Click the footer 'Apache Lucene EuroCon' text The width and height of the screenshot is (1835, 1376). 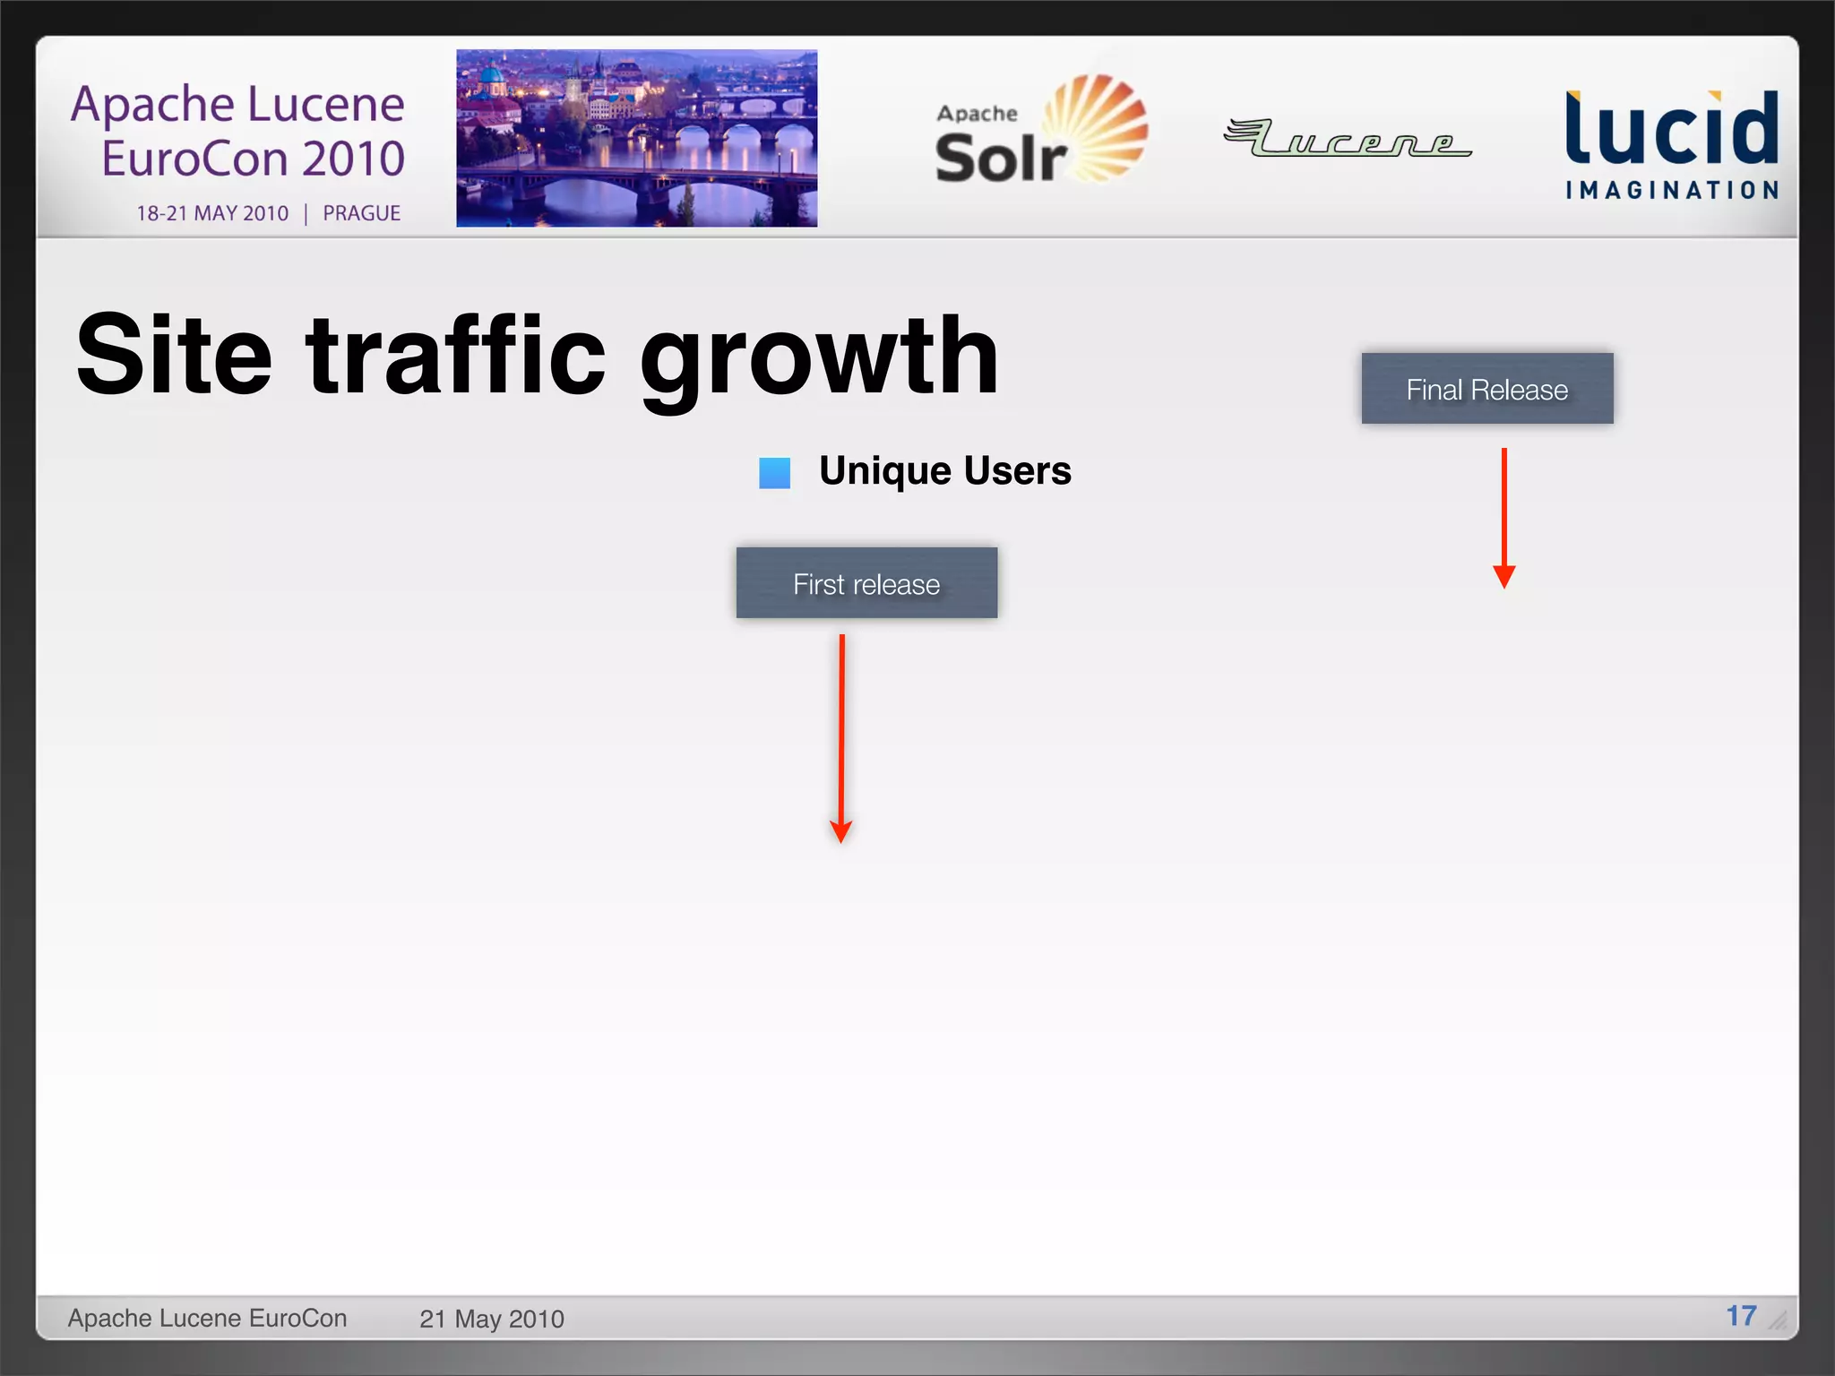pos(207,1318)
